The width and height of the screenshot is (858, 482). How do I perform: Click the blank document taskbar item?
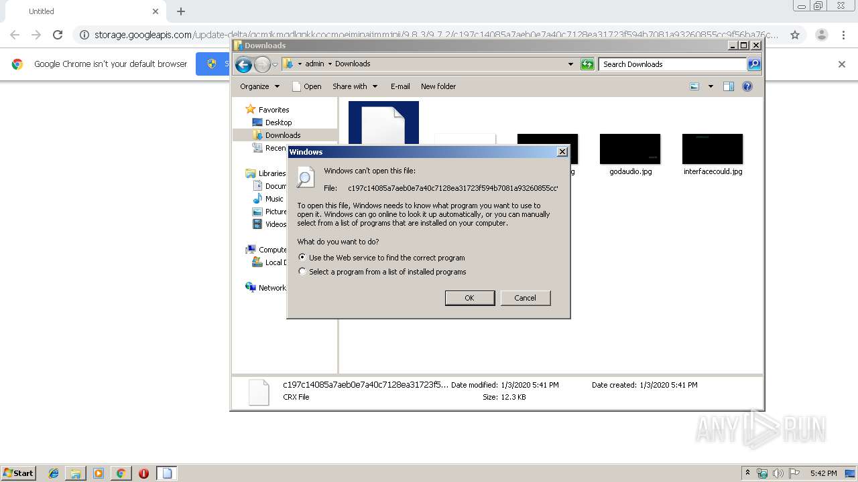pos(167,473)
